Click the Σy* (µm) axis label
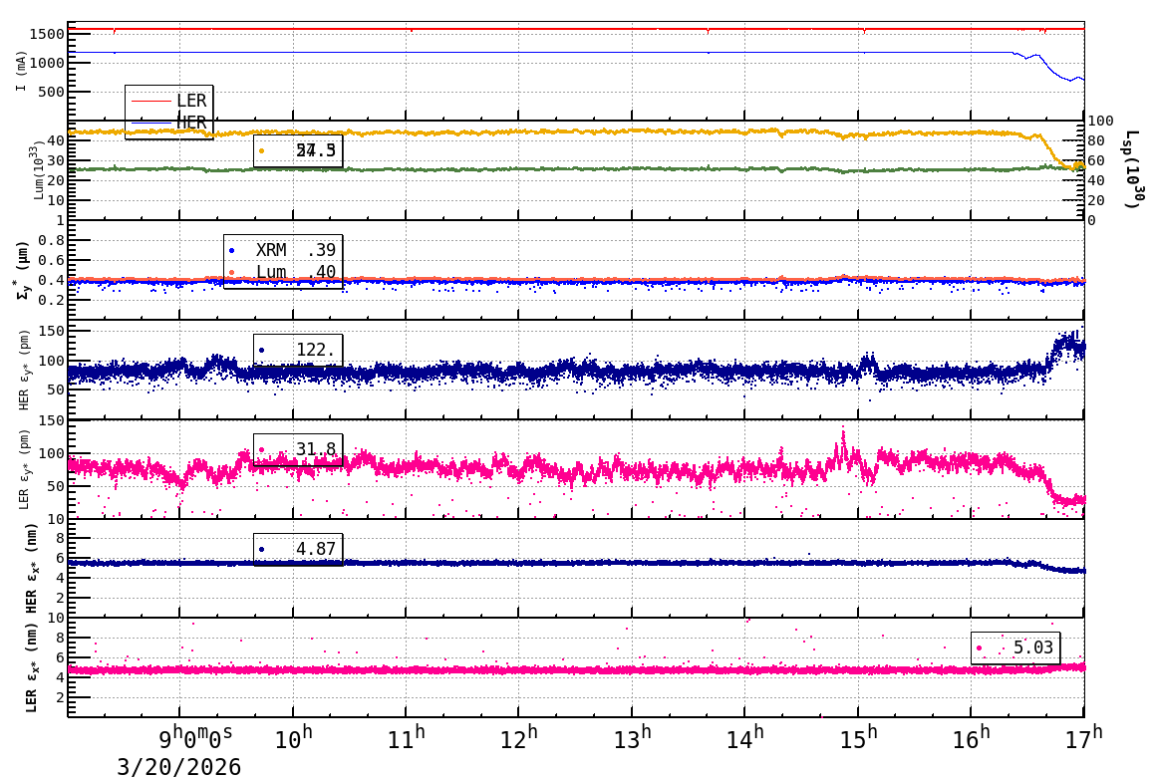The width and height of the screenshot is (1156, 779). point(22,270)
